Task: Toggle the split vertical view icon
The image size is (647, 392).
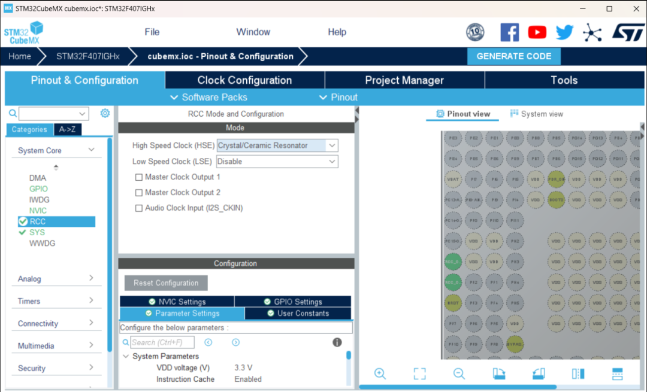Action: 578,374
